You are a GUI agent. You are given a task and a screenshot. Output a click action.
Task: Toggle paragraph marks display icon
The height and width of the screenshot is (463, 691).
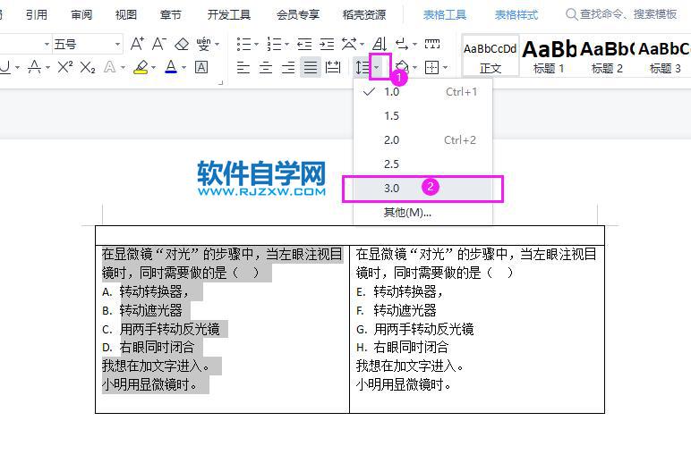click(402, 44)
